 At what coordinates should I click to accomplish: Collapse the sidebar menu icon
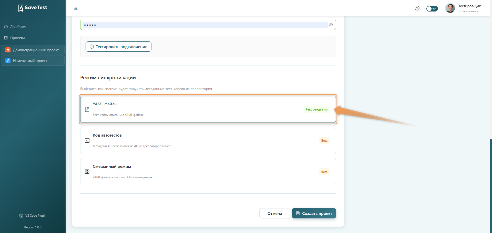(76, 8)
